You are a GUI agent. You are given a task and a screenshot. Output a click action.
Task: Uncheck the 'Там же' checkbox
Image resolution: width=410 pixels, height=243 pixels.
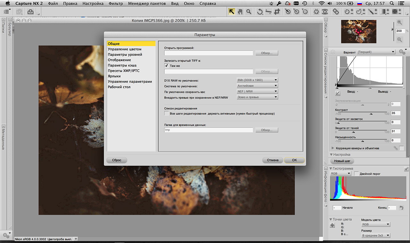167,66
